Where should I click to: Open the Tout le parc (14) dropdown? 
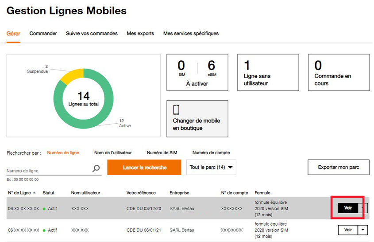pos(211,168)
